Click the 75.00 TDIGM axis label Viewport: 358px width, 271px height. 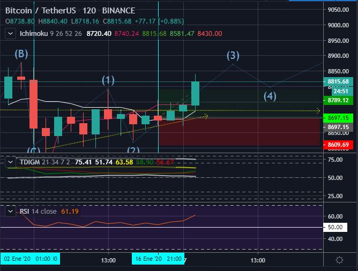(x=335, y=160)
